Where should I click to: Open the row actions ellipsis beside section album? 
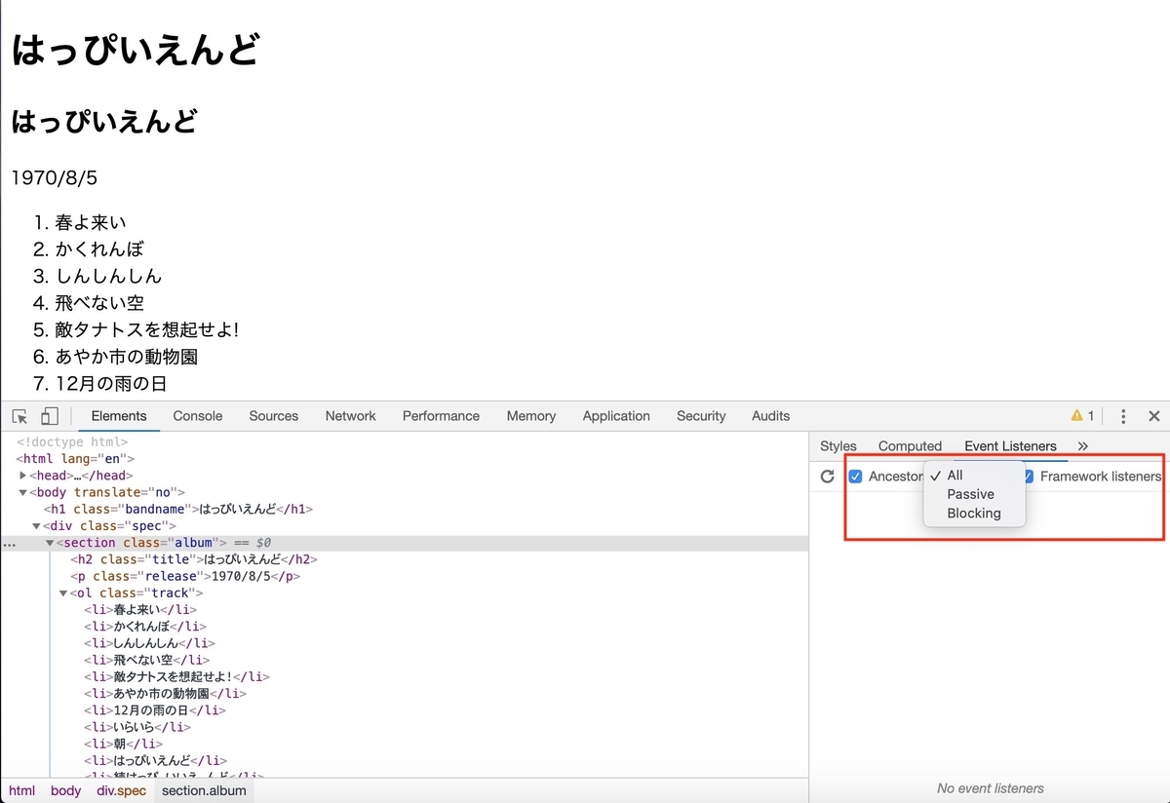pos(9,545)
